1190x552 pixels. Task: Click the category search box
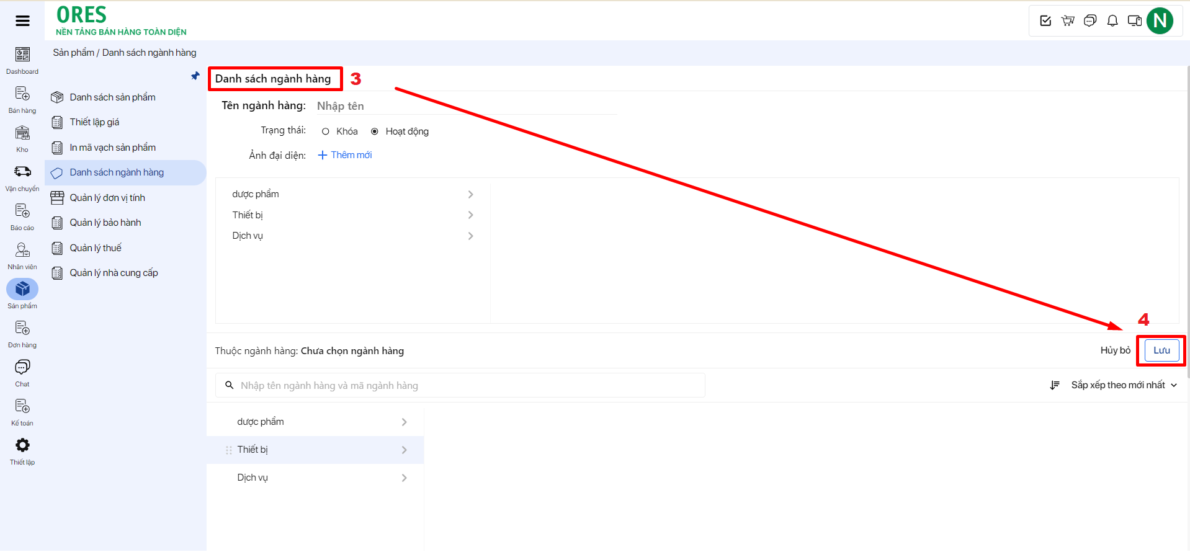click(465, 385)
